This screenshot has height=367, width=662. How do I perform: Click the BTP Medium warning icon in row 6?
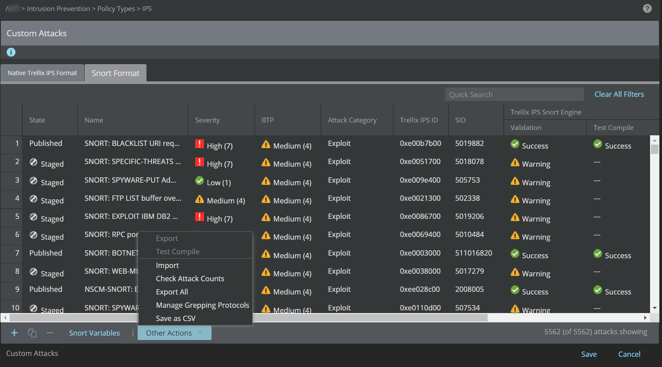coord(266,235)
